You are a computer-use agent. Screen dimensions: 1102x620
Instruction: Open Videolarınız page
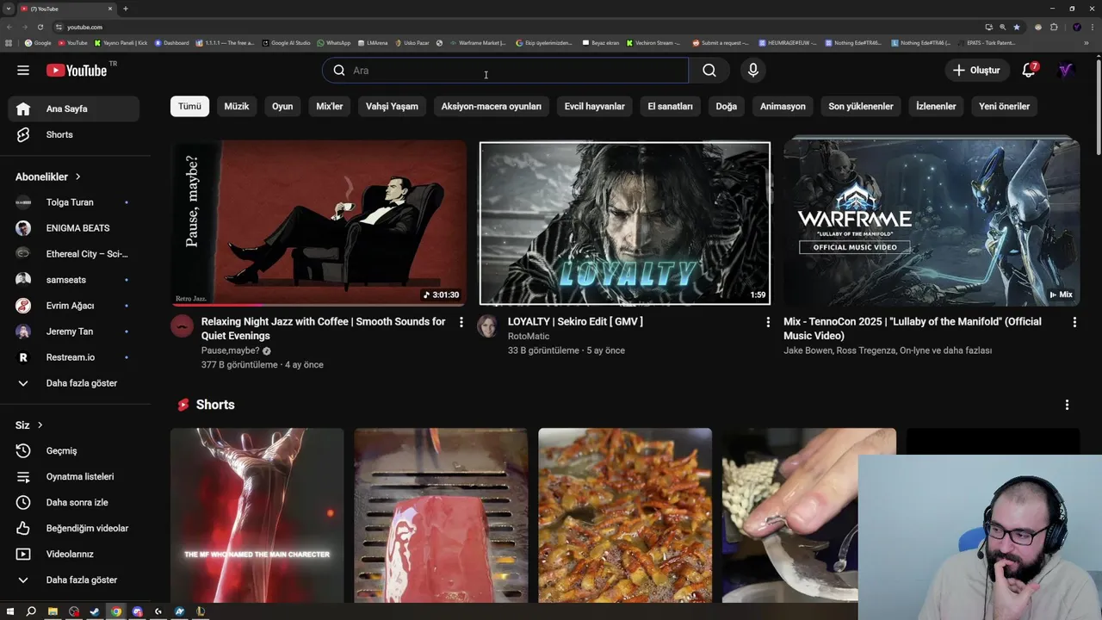[x=73, y=554]
